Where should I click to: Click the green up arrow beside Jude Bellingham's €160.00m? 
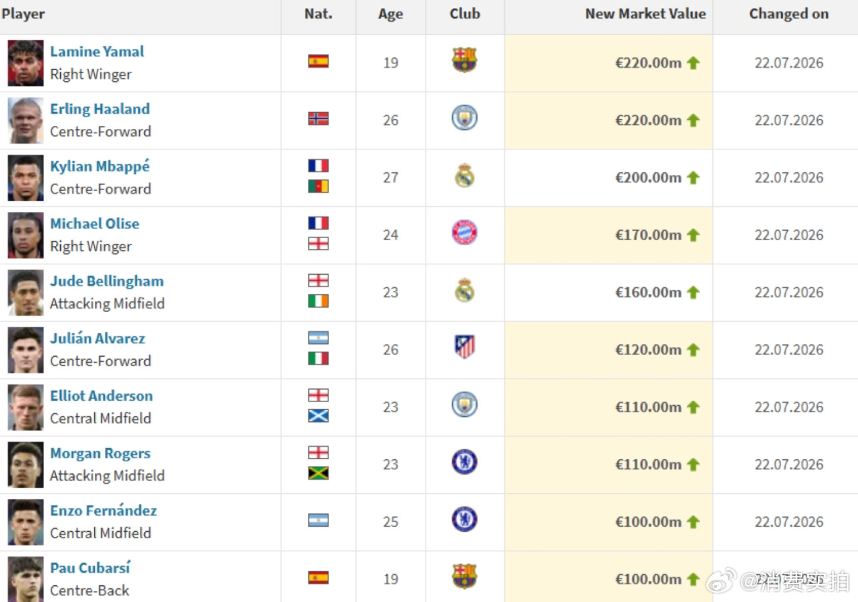tap(693, 292)
